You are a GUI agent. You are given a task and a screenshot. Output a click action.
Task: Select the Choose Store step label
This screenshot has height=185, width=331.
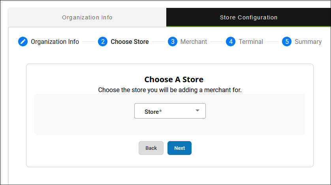[130, 42]
